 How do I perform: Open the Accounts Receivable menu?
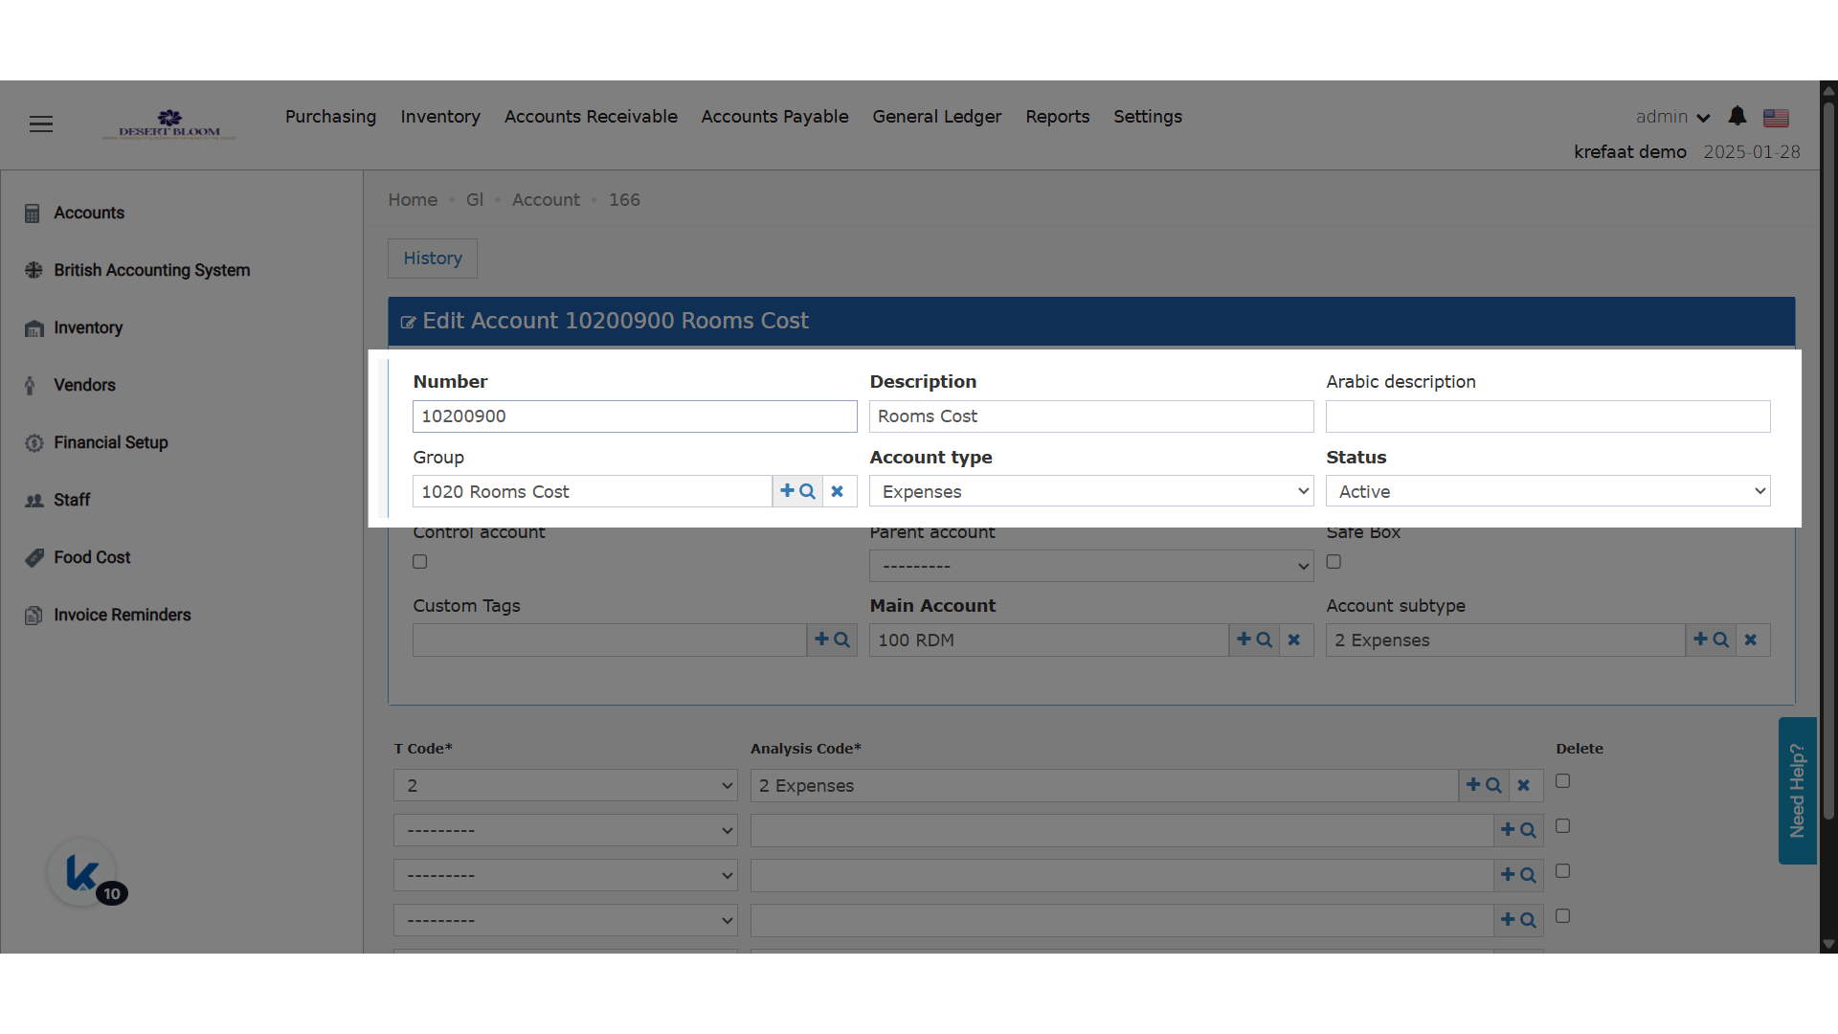(x=591, y=117)
